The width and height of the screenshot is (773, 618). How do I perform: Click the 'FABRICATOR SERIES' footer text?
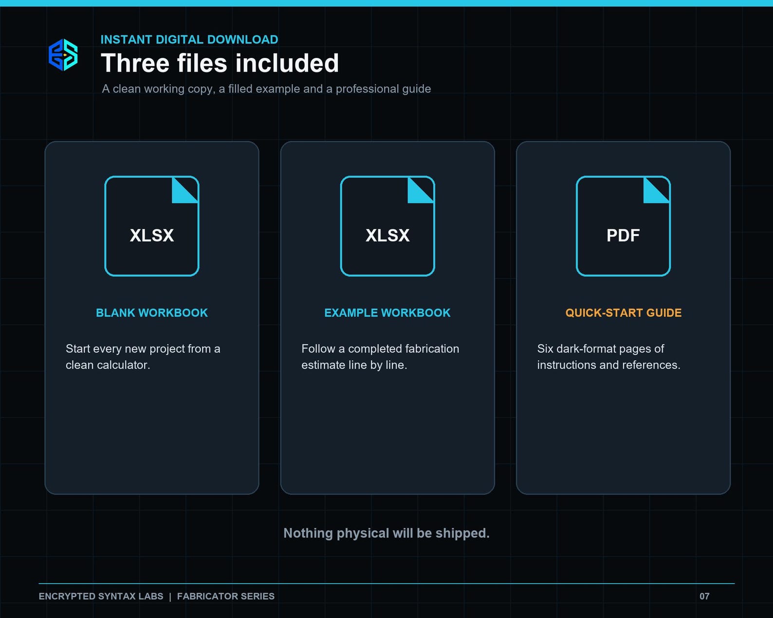[226, 596]
